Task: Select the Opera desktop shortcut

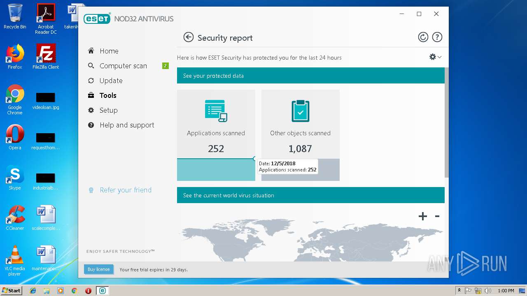Action: pyautogui.click(x=15, y=137)
